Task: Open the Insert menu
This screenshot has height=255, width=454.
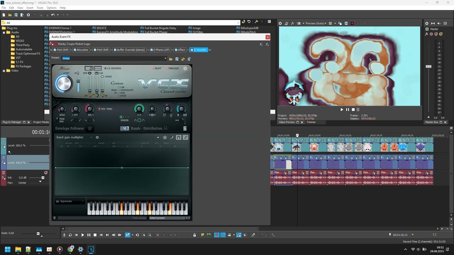Action: coord(30,7)
